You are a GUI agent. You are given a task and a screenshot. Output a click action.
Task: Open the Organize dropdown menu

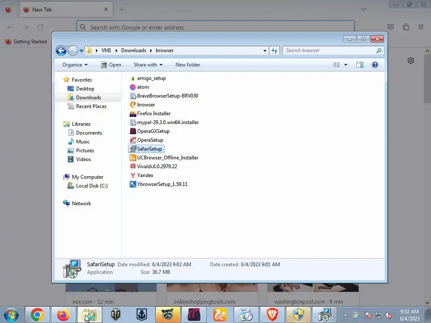click(75, 65)
